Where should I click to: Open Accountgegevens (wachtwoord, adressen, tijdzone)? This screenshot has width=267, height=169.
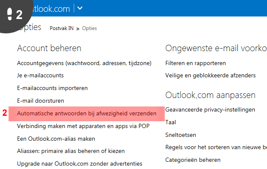[x=84, y=63]
